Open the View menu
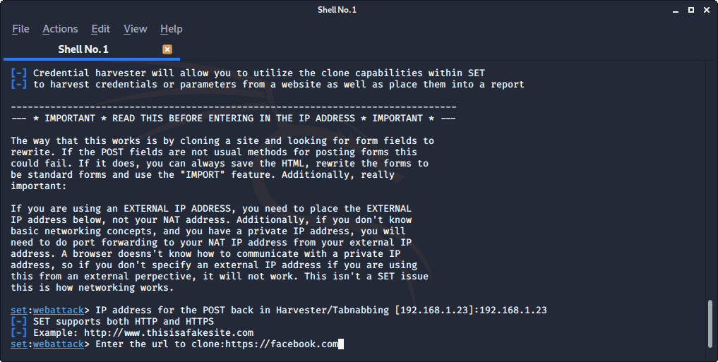Viewport: 718px width, 362px height. tap(135, 29)
